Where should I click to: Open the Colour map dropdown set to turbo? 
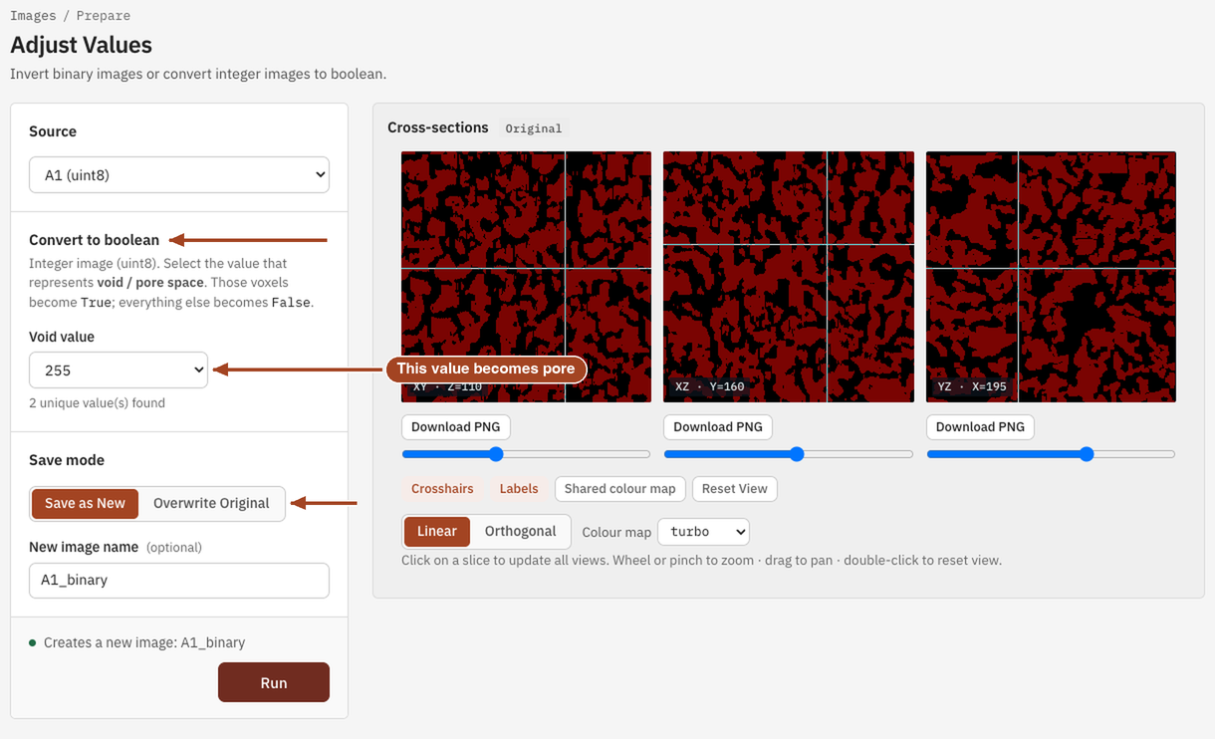pos(703,532)
